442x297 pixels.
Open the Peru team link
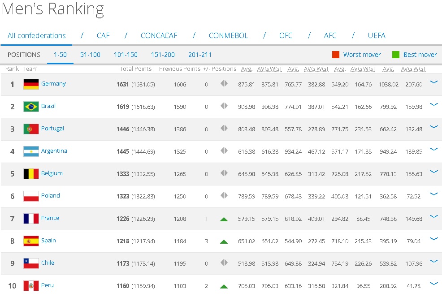tap(47, 285)
